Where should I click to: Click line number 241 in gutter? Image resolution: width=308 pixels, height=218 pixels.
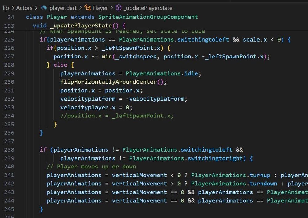click(x=9, y=175)
